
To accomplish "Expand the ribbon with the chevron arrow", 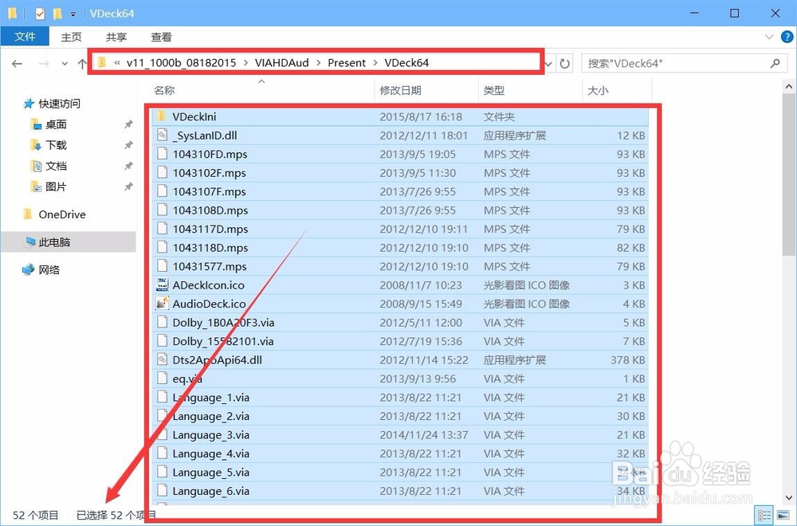I will [768, 37].
